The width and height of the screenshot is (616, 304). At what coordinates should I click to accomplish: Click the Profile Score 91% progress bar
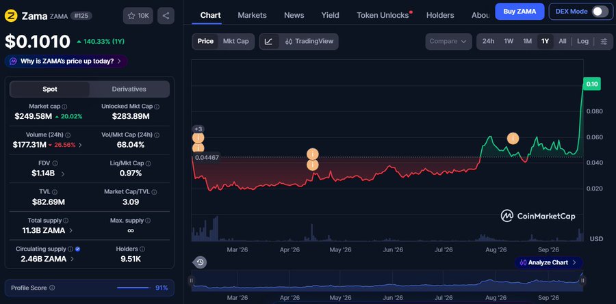pyautogui.click(x=133, y=288)
